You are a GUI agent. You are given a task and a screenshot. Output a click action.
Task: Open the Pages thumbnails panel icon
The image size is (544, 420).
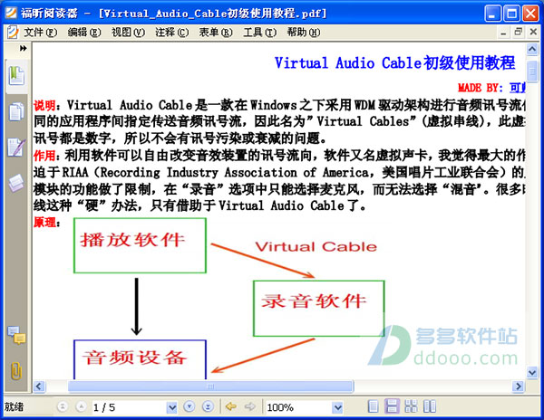pos(16,112)
